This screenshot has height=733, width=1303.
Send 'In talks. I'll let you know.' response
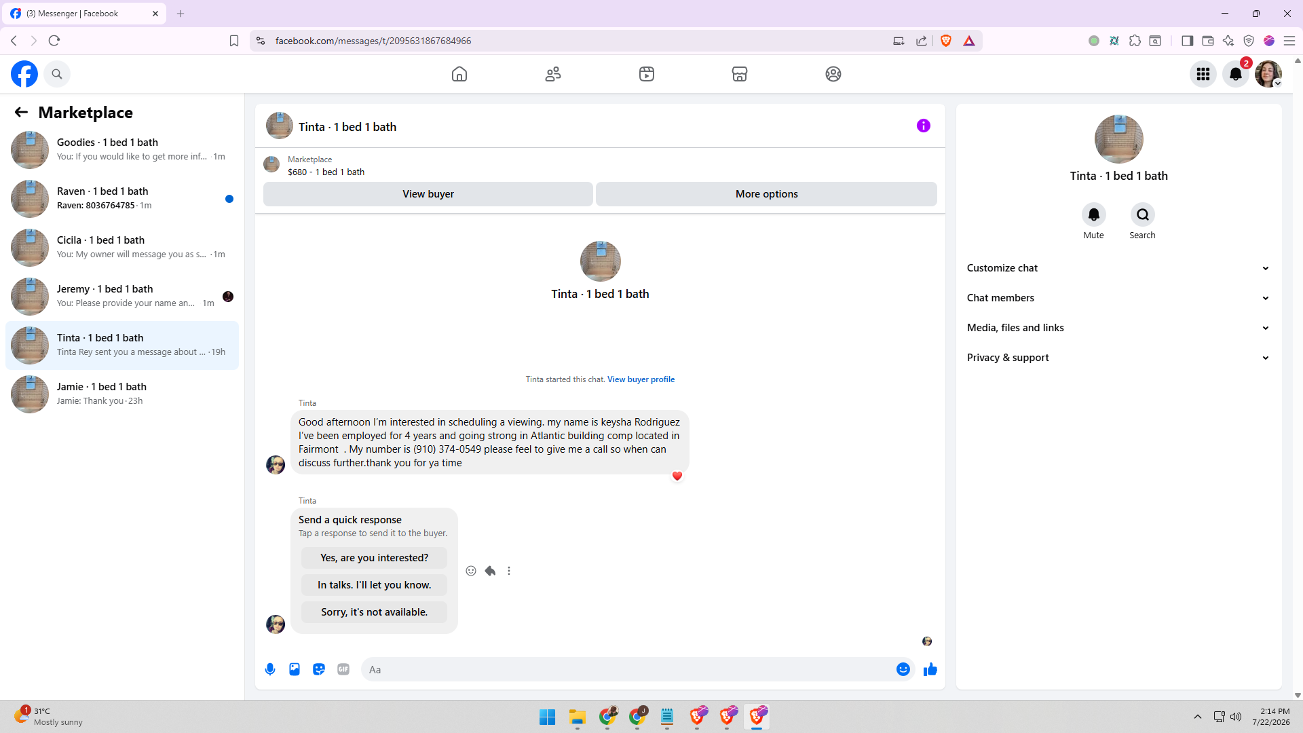point(375,585)
